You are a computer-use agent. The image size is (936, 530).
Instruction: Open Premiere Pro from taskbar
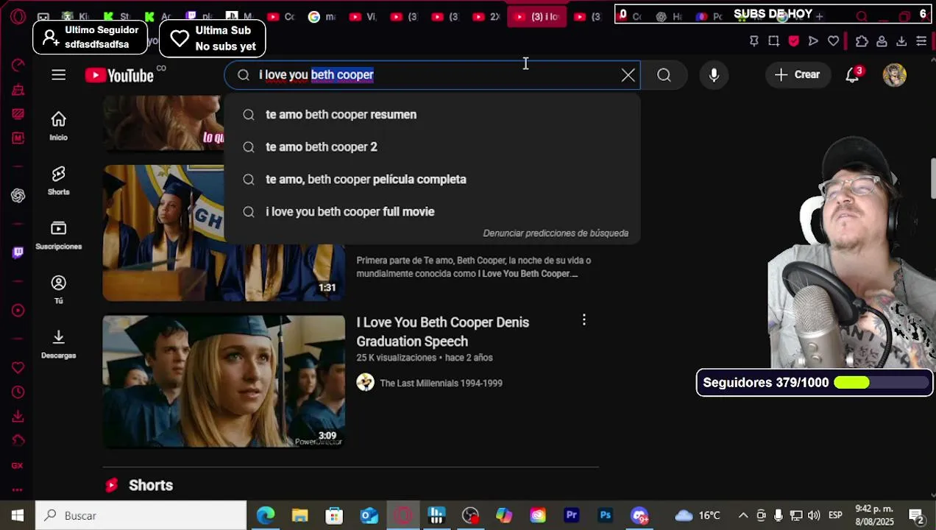pos(572,515)
